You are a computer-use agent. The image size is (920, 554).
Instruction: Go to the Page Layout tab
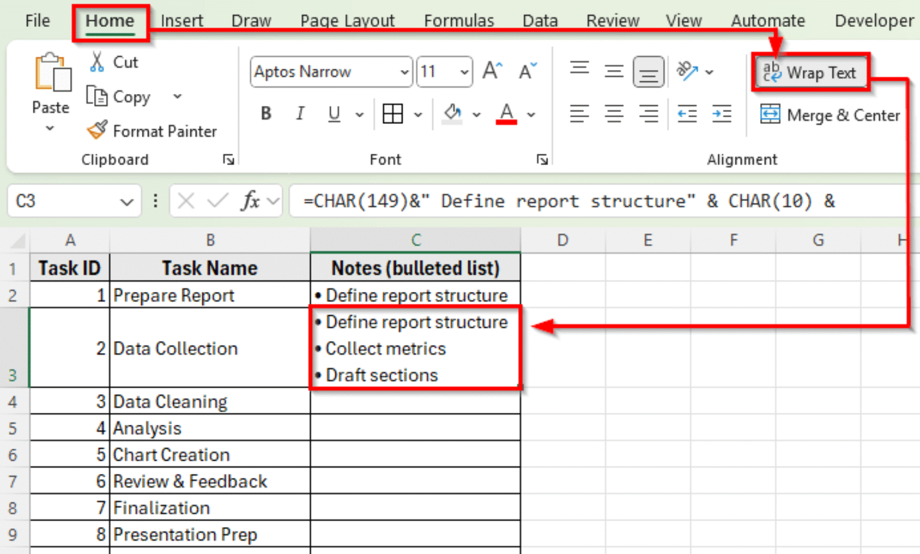347,20
